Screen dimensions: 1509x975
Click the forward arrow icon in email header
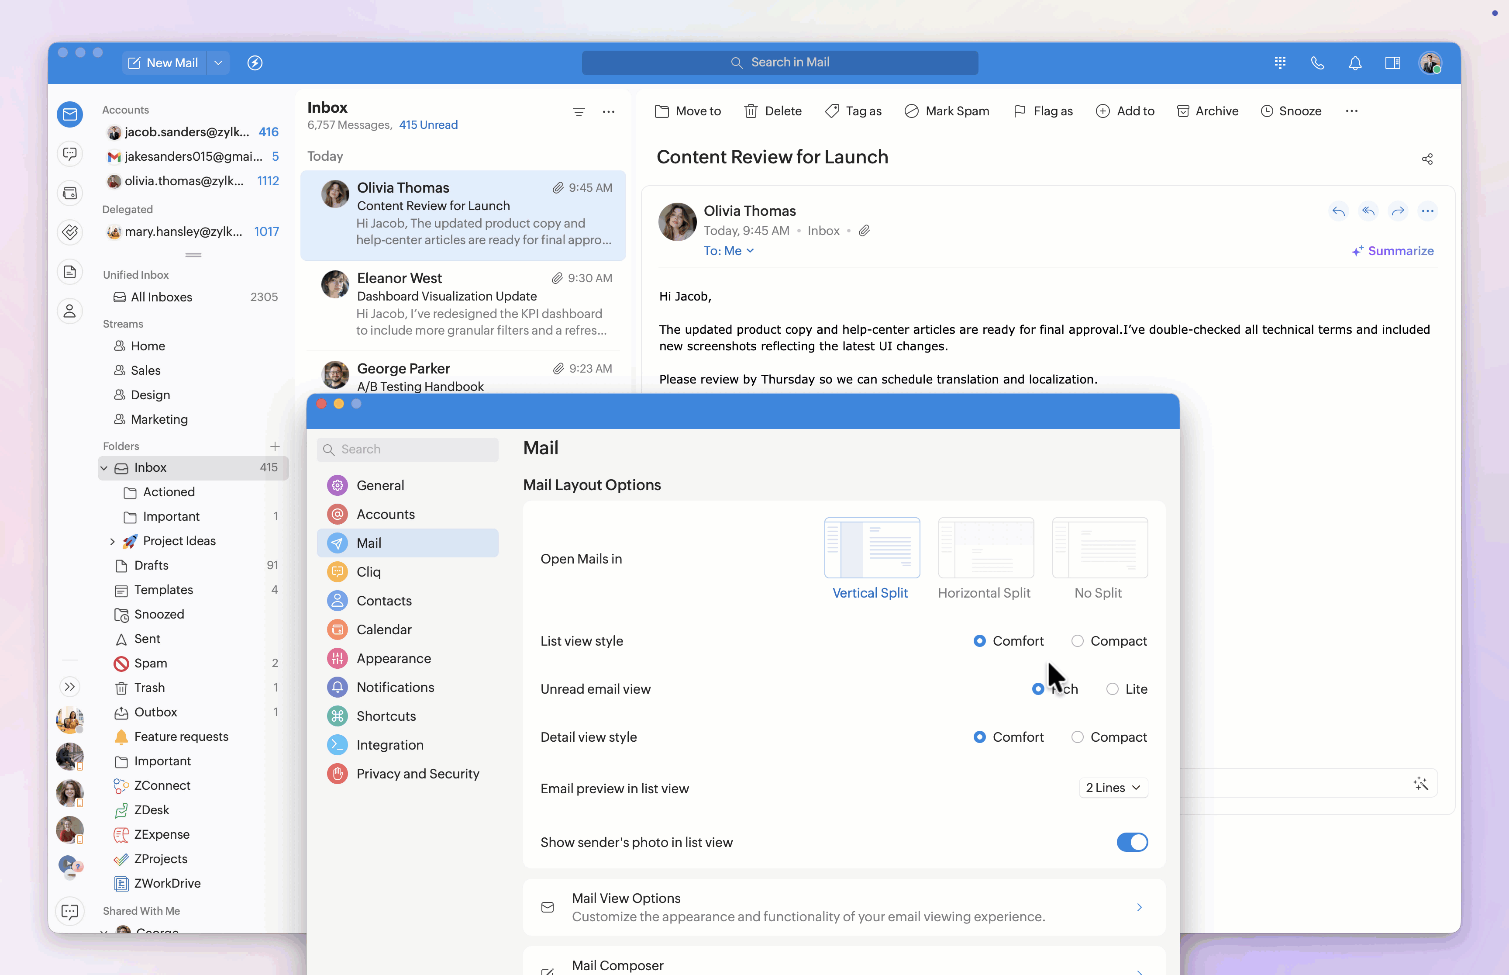tap(1398, 211)
